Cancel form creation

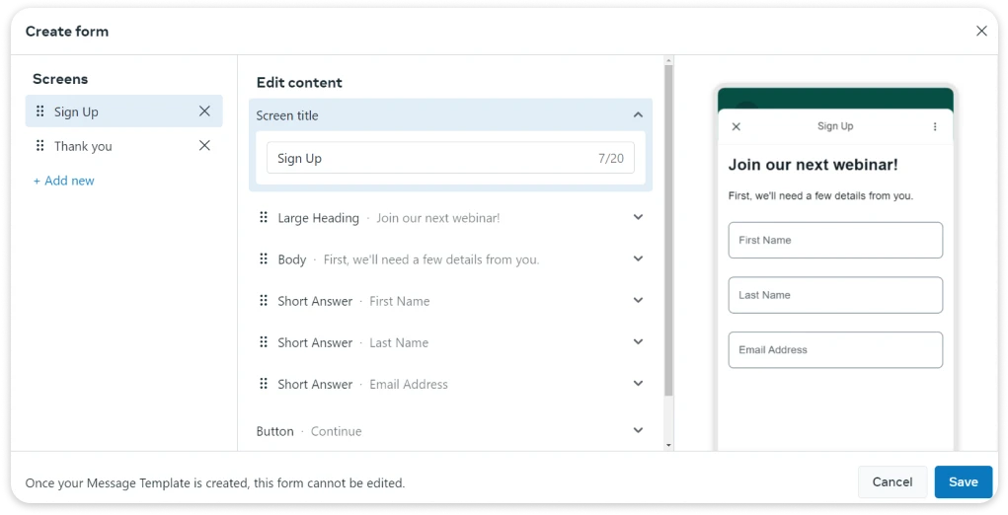coord(892,481)
